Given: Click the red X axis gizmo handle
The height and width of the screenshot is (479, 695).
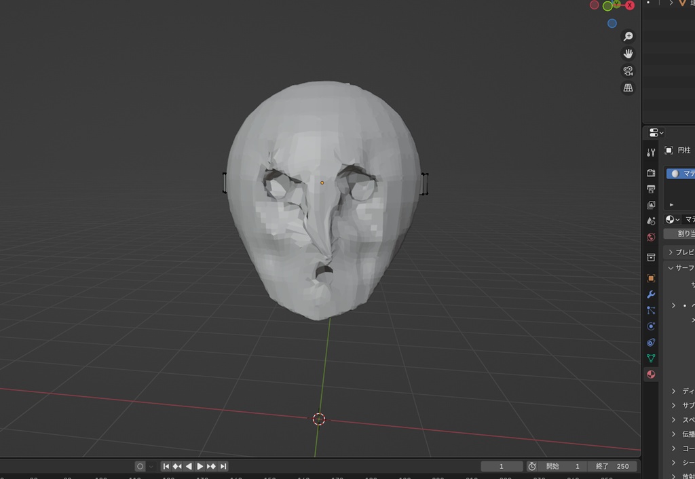Looking at the screenshot, I should (630, 5).
